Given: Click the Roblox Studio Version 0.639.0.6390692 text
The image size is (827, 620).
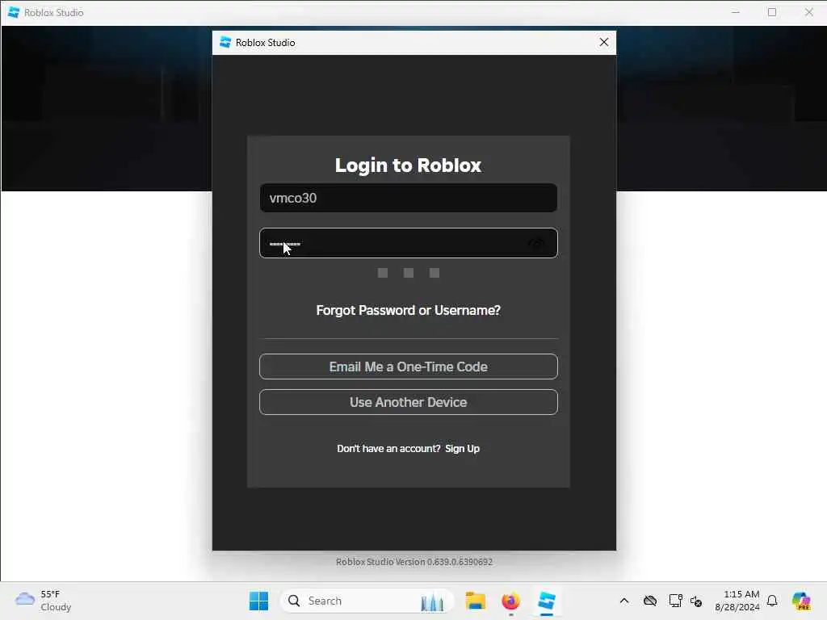Looking at the screenshot, I should click(414, 562).
